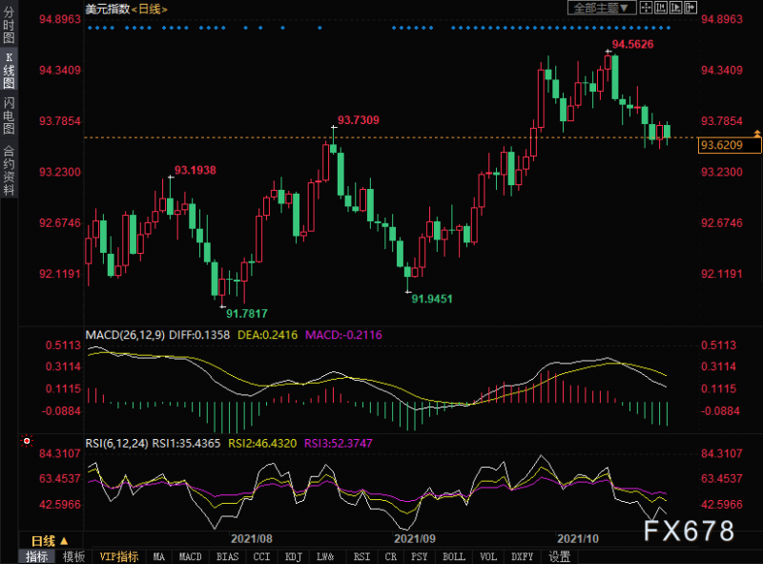Click the 设置 settings button

click(x=560, y=556)
